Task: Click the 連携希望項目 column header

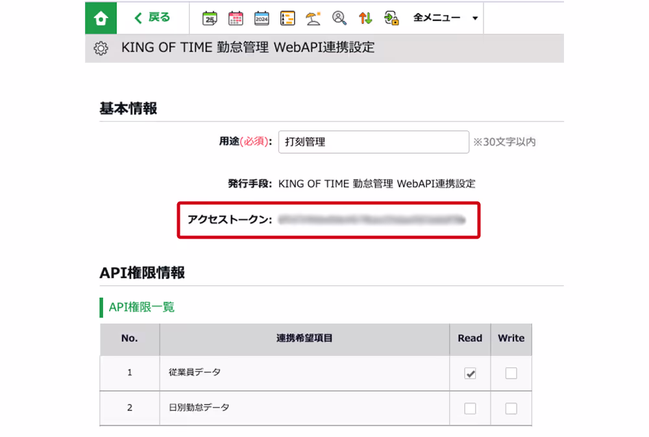Action: 304,338
